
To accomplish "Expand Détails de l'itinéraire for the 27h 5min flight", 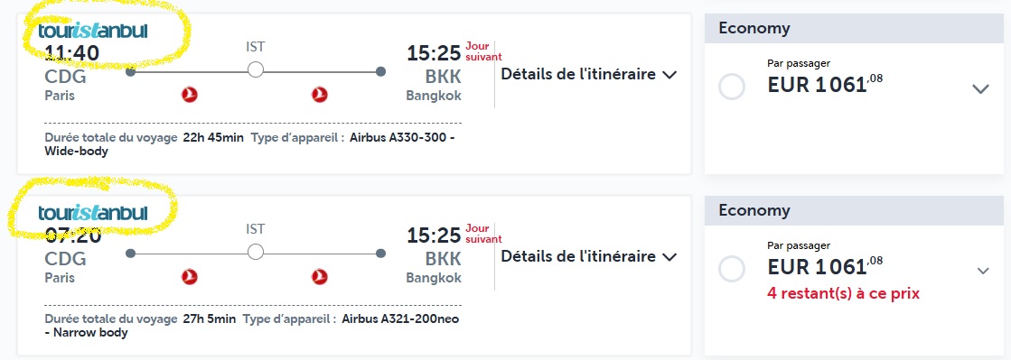I will 589,256.
